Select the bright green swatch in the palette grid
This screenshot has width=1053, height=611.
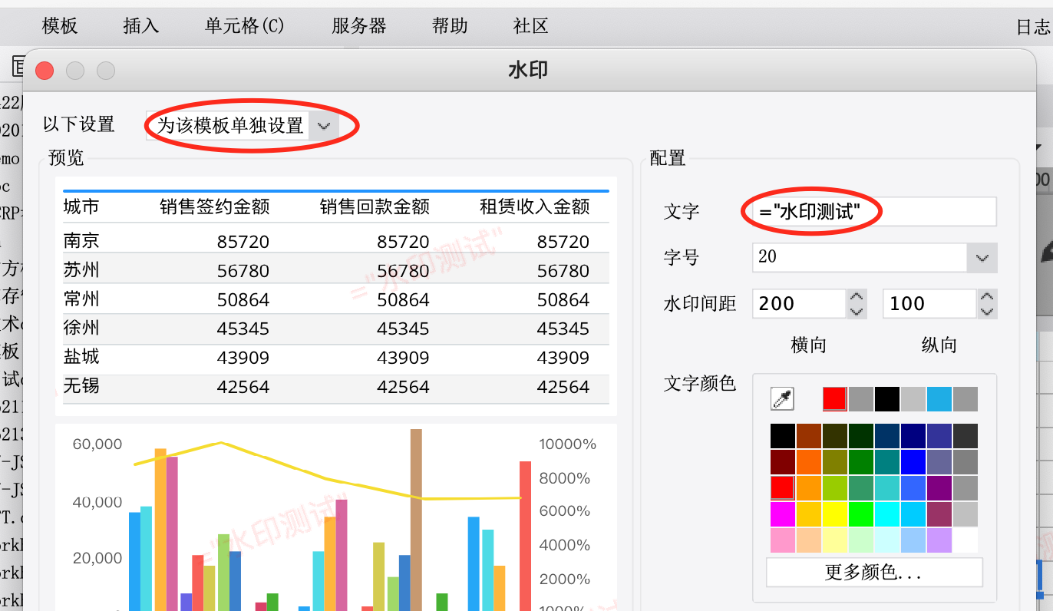(861, 514)
